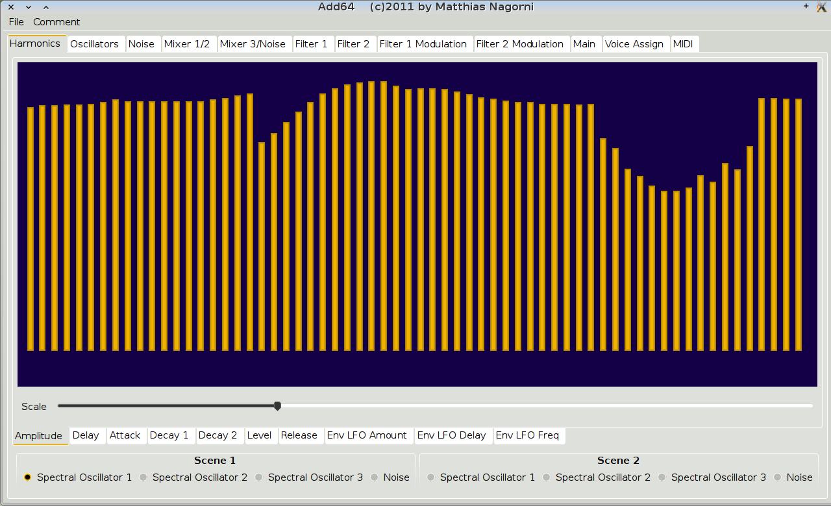Click the X logo icon at top right

821,7
